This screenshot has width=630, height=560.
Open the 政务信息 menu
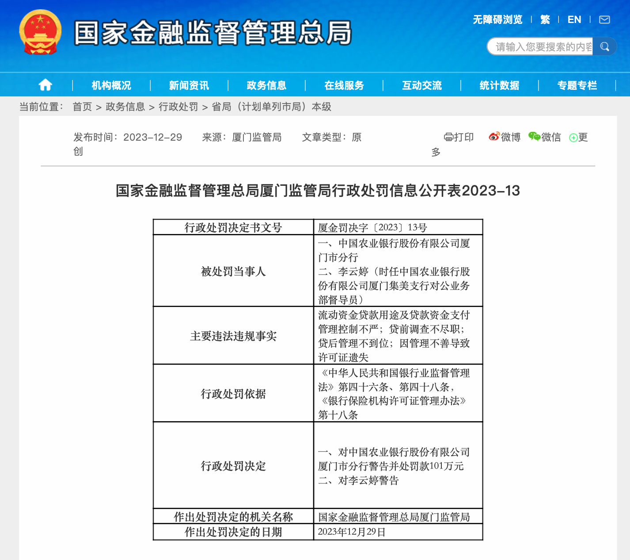tap(266, 85)
